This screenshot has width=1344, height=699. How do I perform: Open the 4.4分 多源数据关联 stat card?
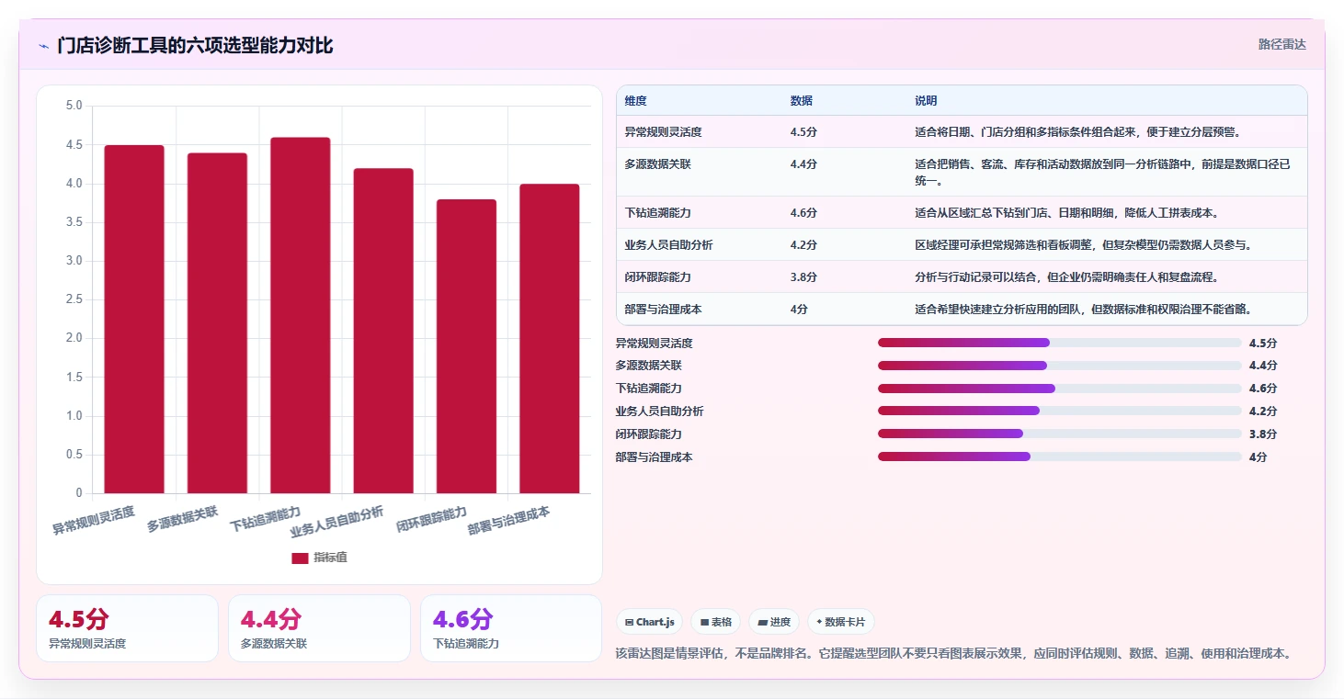point(319,628)
